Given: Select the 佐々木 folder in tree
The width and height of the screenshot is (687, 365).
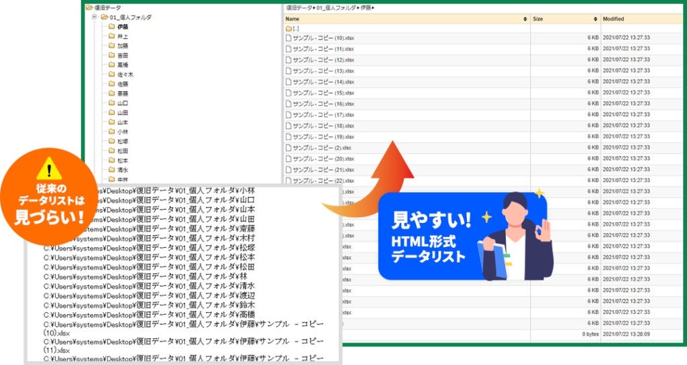Looking at the screenshot, I should [125, 74].
